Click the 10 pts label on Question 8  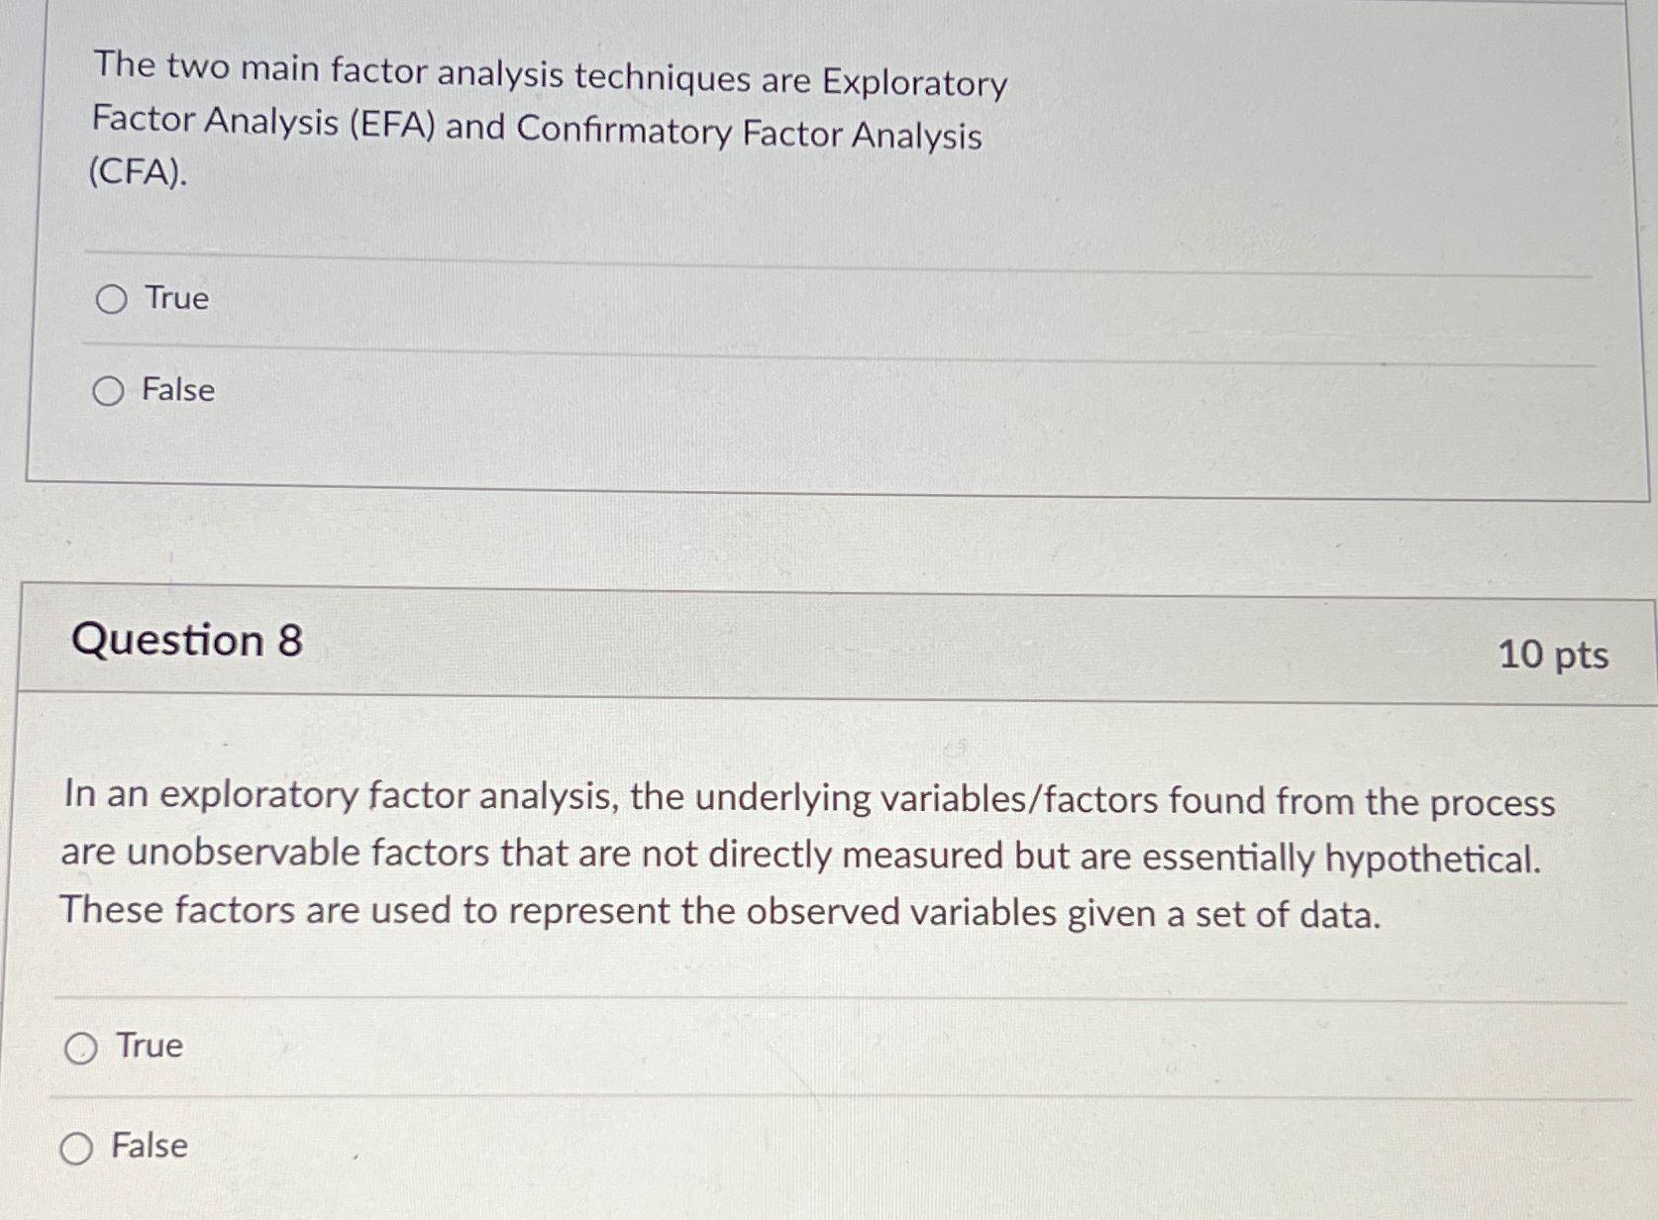1552,657
